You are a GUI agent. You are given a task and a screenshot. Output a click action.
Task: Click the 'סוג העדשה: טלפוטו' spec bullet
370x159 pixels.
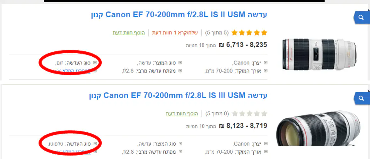click(72, 144)
